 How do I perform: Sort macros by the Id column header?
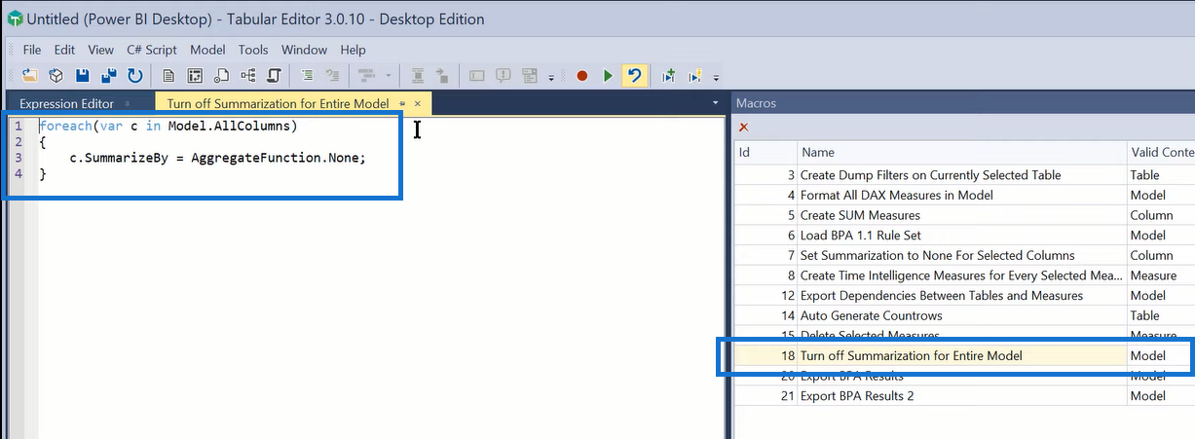[765, 152]
